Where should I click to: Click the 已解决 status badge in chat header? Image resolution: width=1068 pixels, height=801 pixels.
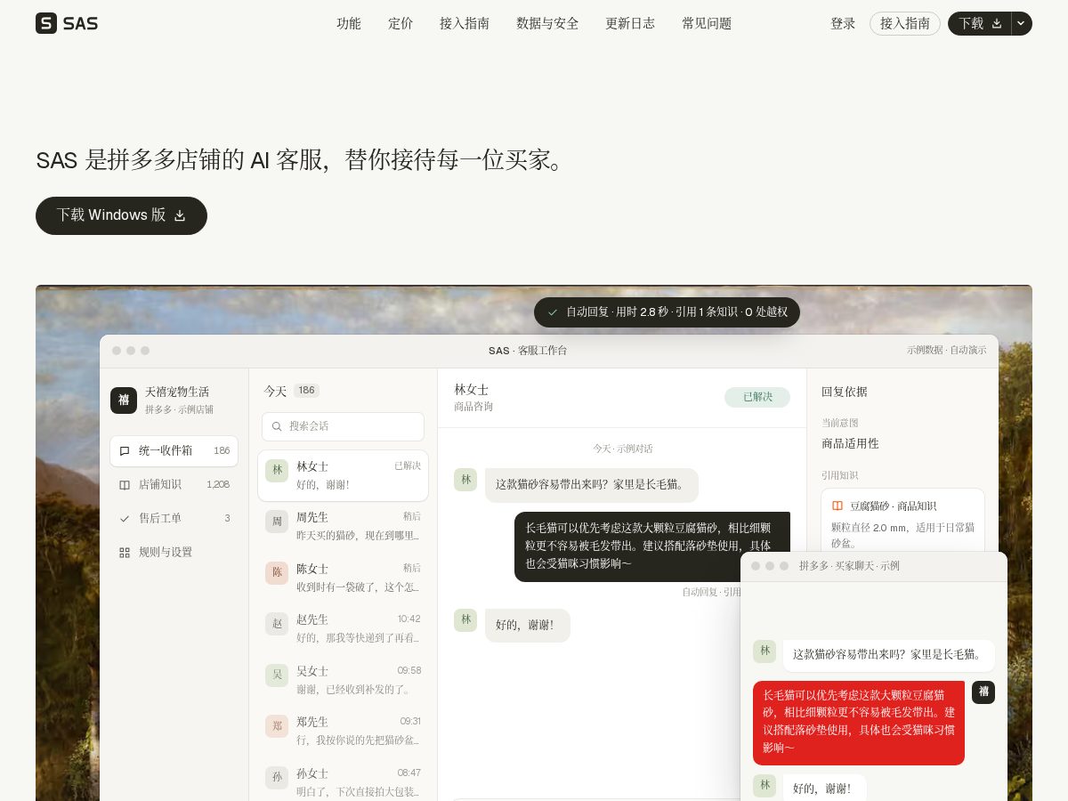pos(757,397)
